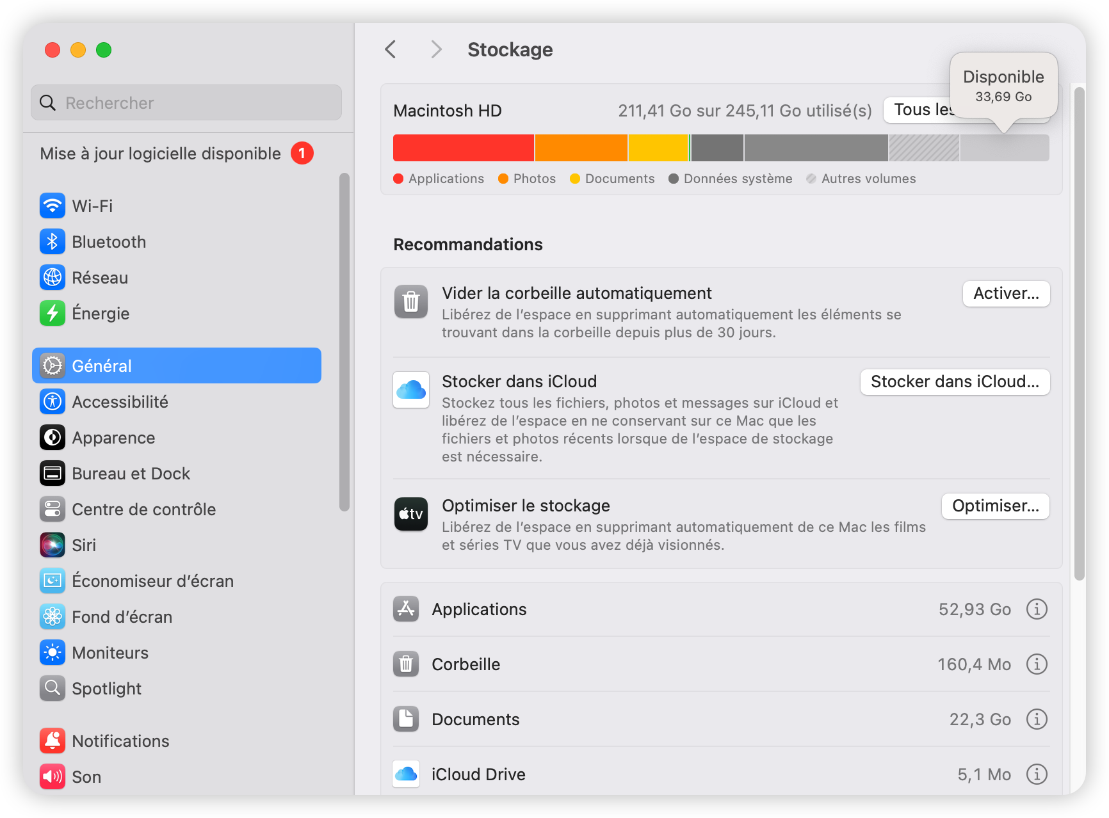
Task: Click the green zoom window button
Action: pos(104,50)
